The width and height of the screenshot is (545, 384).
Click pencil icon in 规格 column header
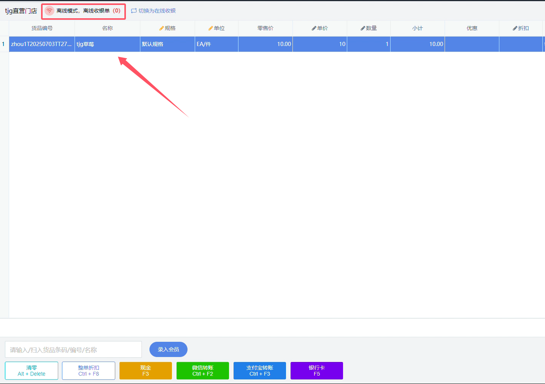coord(162,28)
